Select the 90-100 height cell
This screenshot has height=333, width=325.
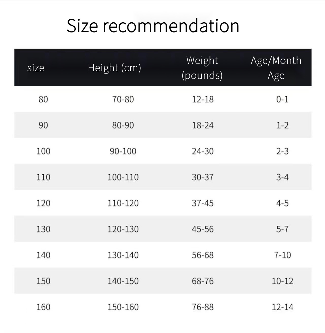point(123,151)
